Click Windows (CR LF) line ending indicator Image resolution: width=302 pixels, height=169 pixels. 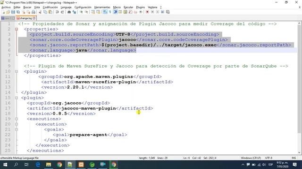(x=251, y=158)
